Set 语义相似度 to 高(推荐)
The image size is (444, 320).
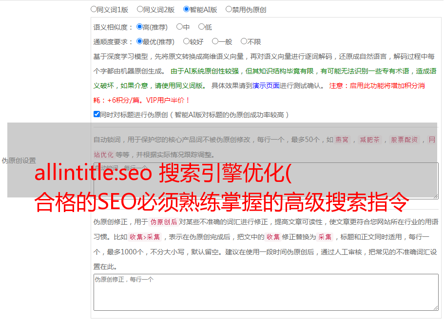(x=139, y=27)
